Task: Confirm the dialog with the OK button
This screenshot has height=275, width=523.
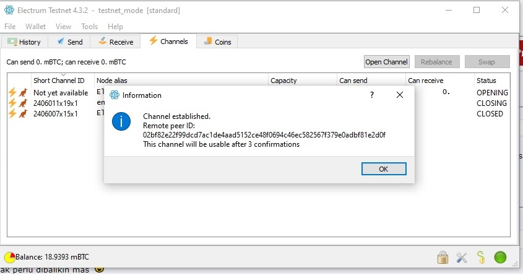Action: 384,169
